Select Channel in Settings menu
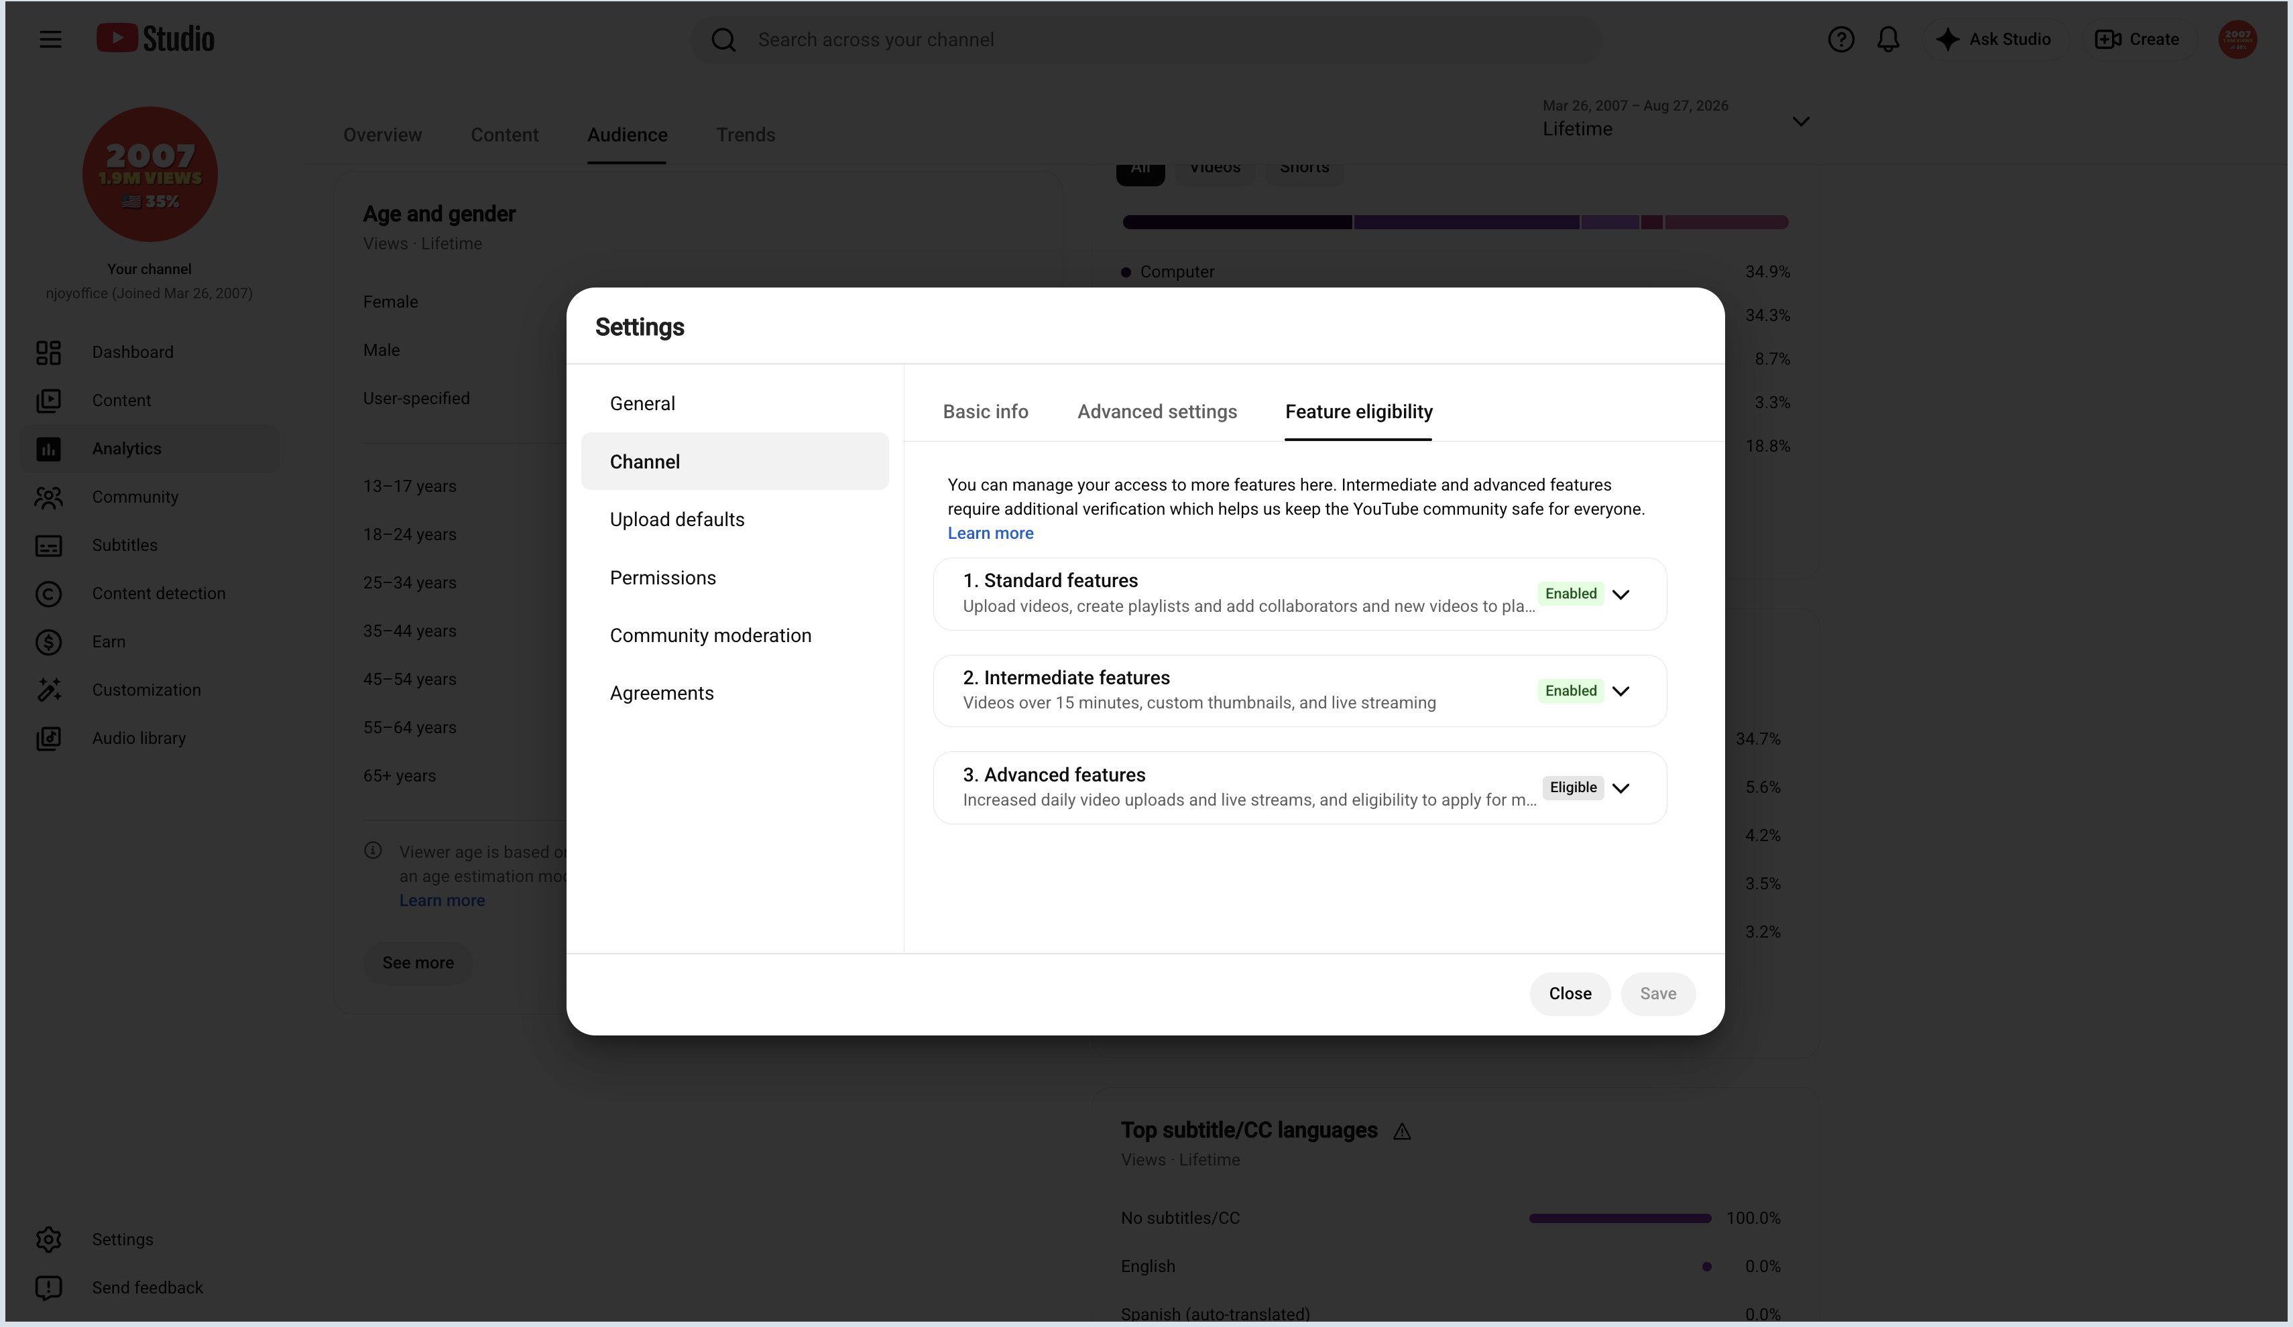 click(x=734, y=461)
